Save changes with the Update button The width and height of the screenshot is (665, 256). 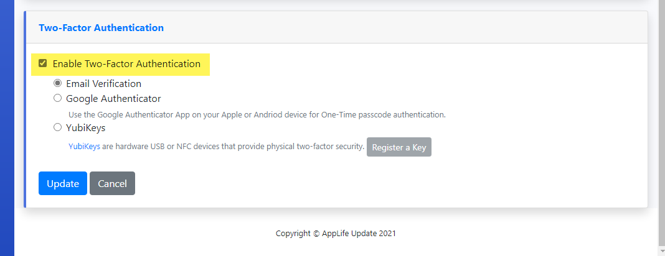click(63, 183)
